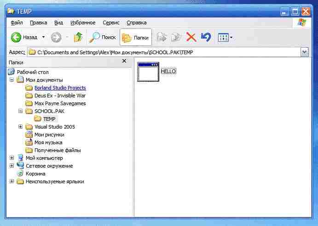Delete using the red X icon
The width and height of the screenshot is (318, 226).
[x=191, y=37]
